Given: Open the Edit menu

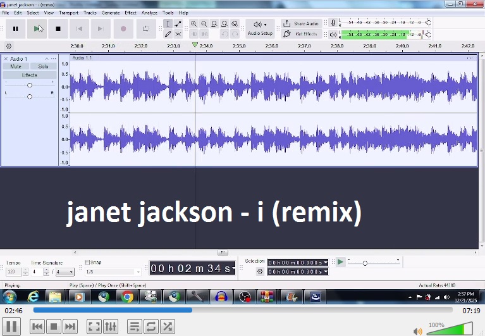Looking at the screenshot, I should point(18,13).
